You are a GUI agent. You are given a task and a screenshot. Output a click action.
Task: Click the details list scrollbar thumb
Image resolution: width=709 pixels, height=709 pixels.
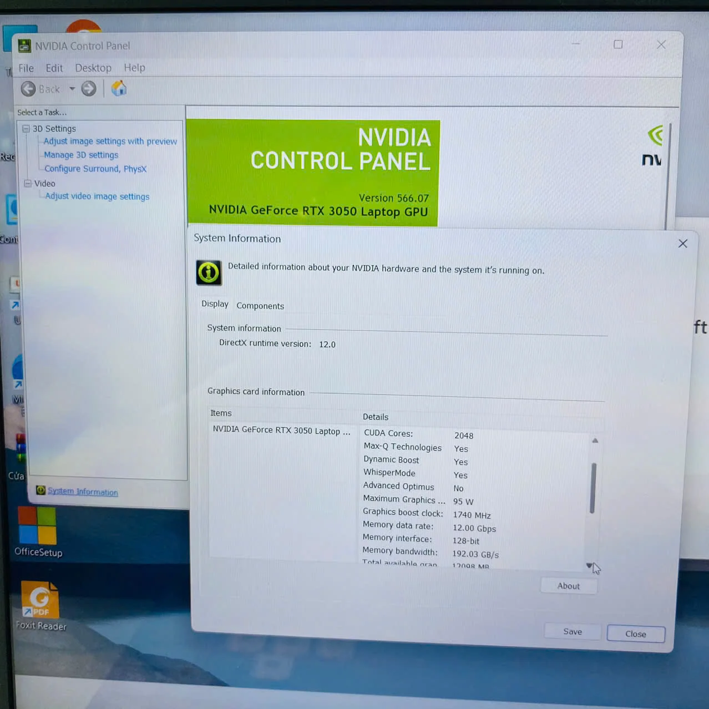coord(593,488)
